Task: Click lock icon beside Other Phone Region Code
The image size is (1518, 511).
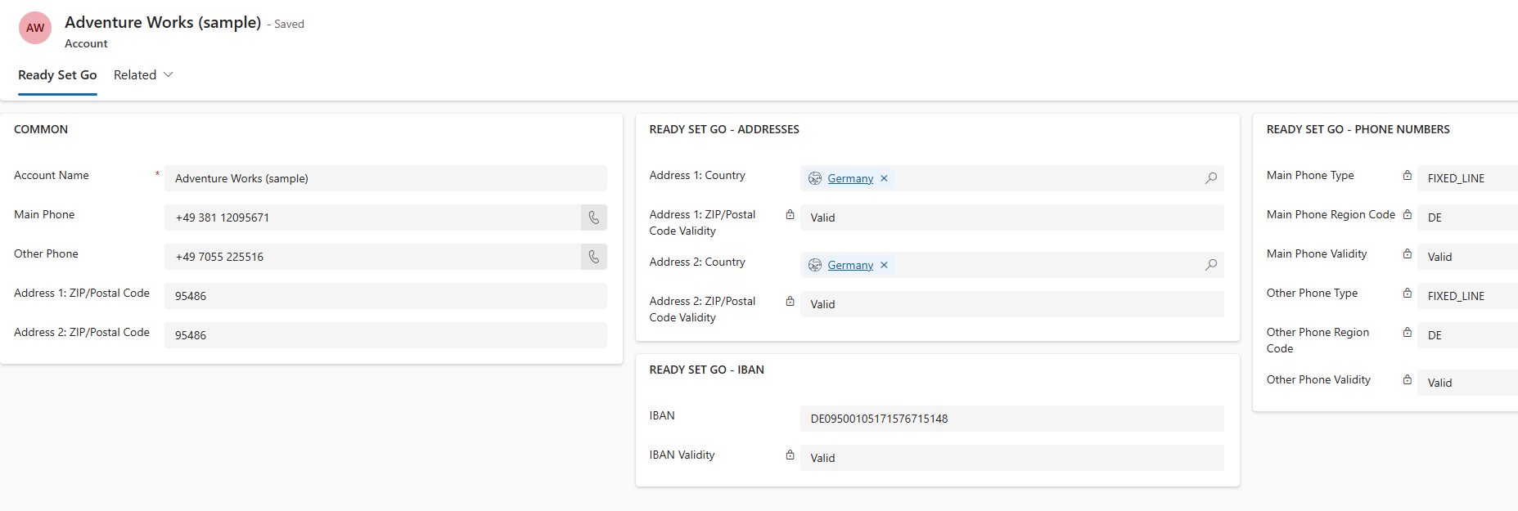Action: (x=1407, y=333)
